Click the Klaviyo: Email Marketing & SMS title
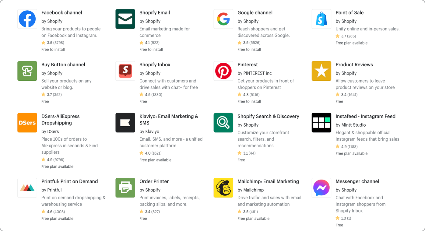Screen dimensions: 425x231 [169, 120]
